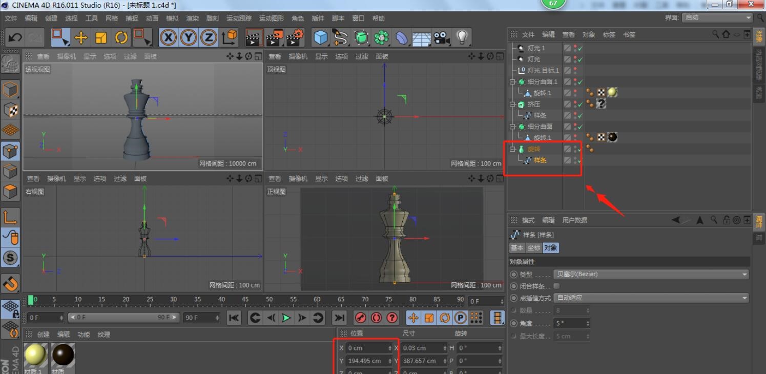Image resolution: width=766 pixels, height=374 pixels.
Task: Click the object manager search magnifier
Action: click(715, 34)
